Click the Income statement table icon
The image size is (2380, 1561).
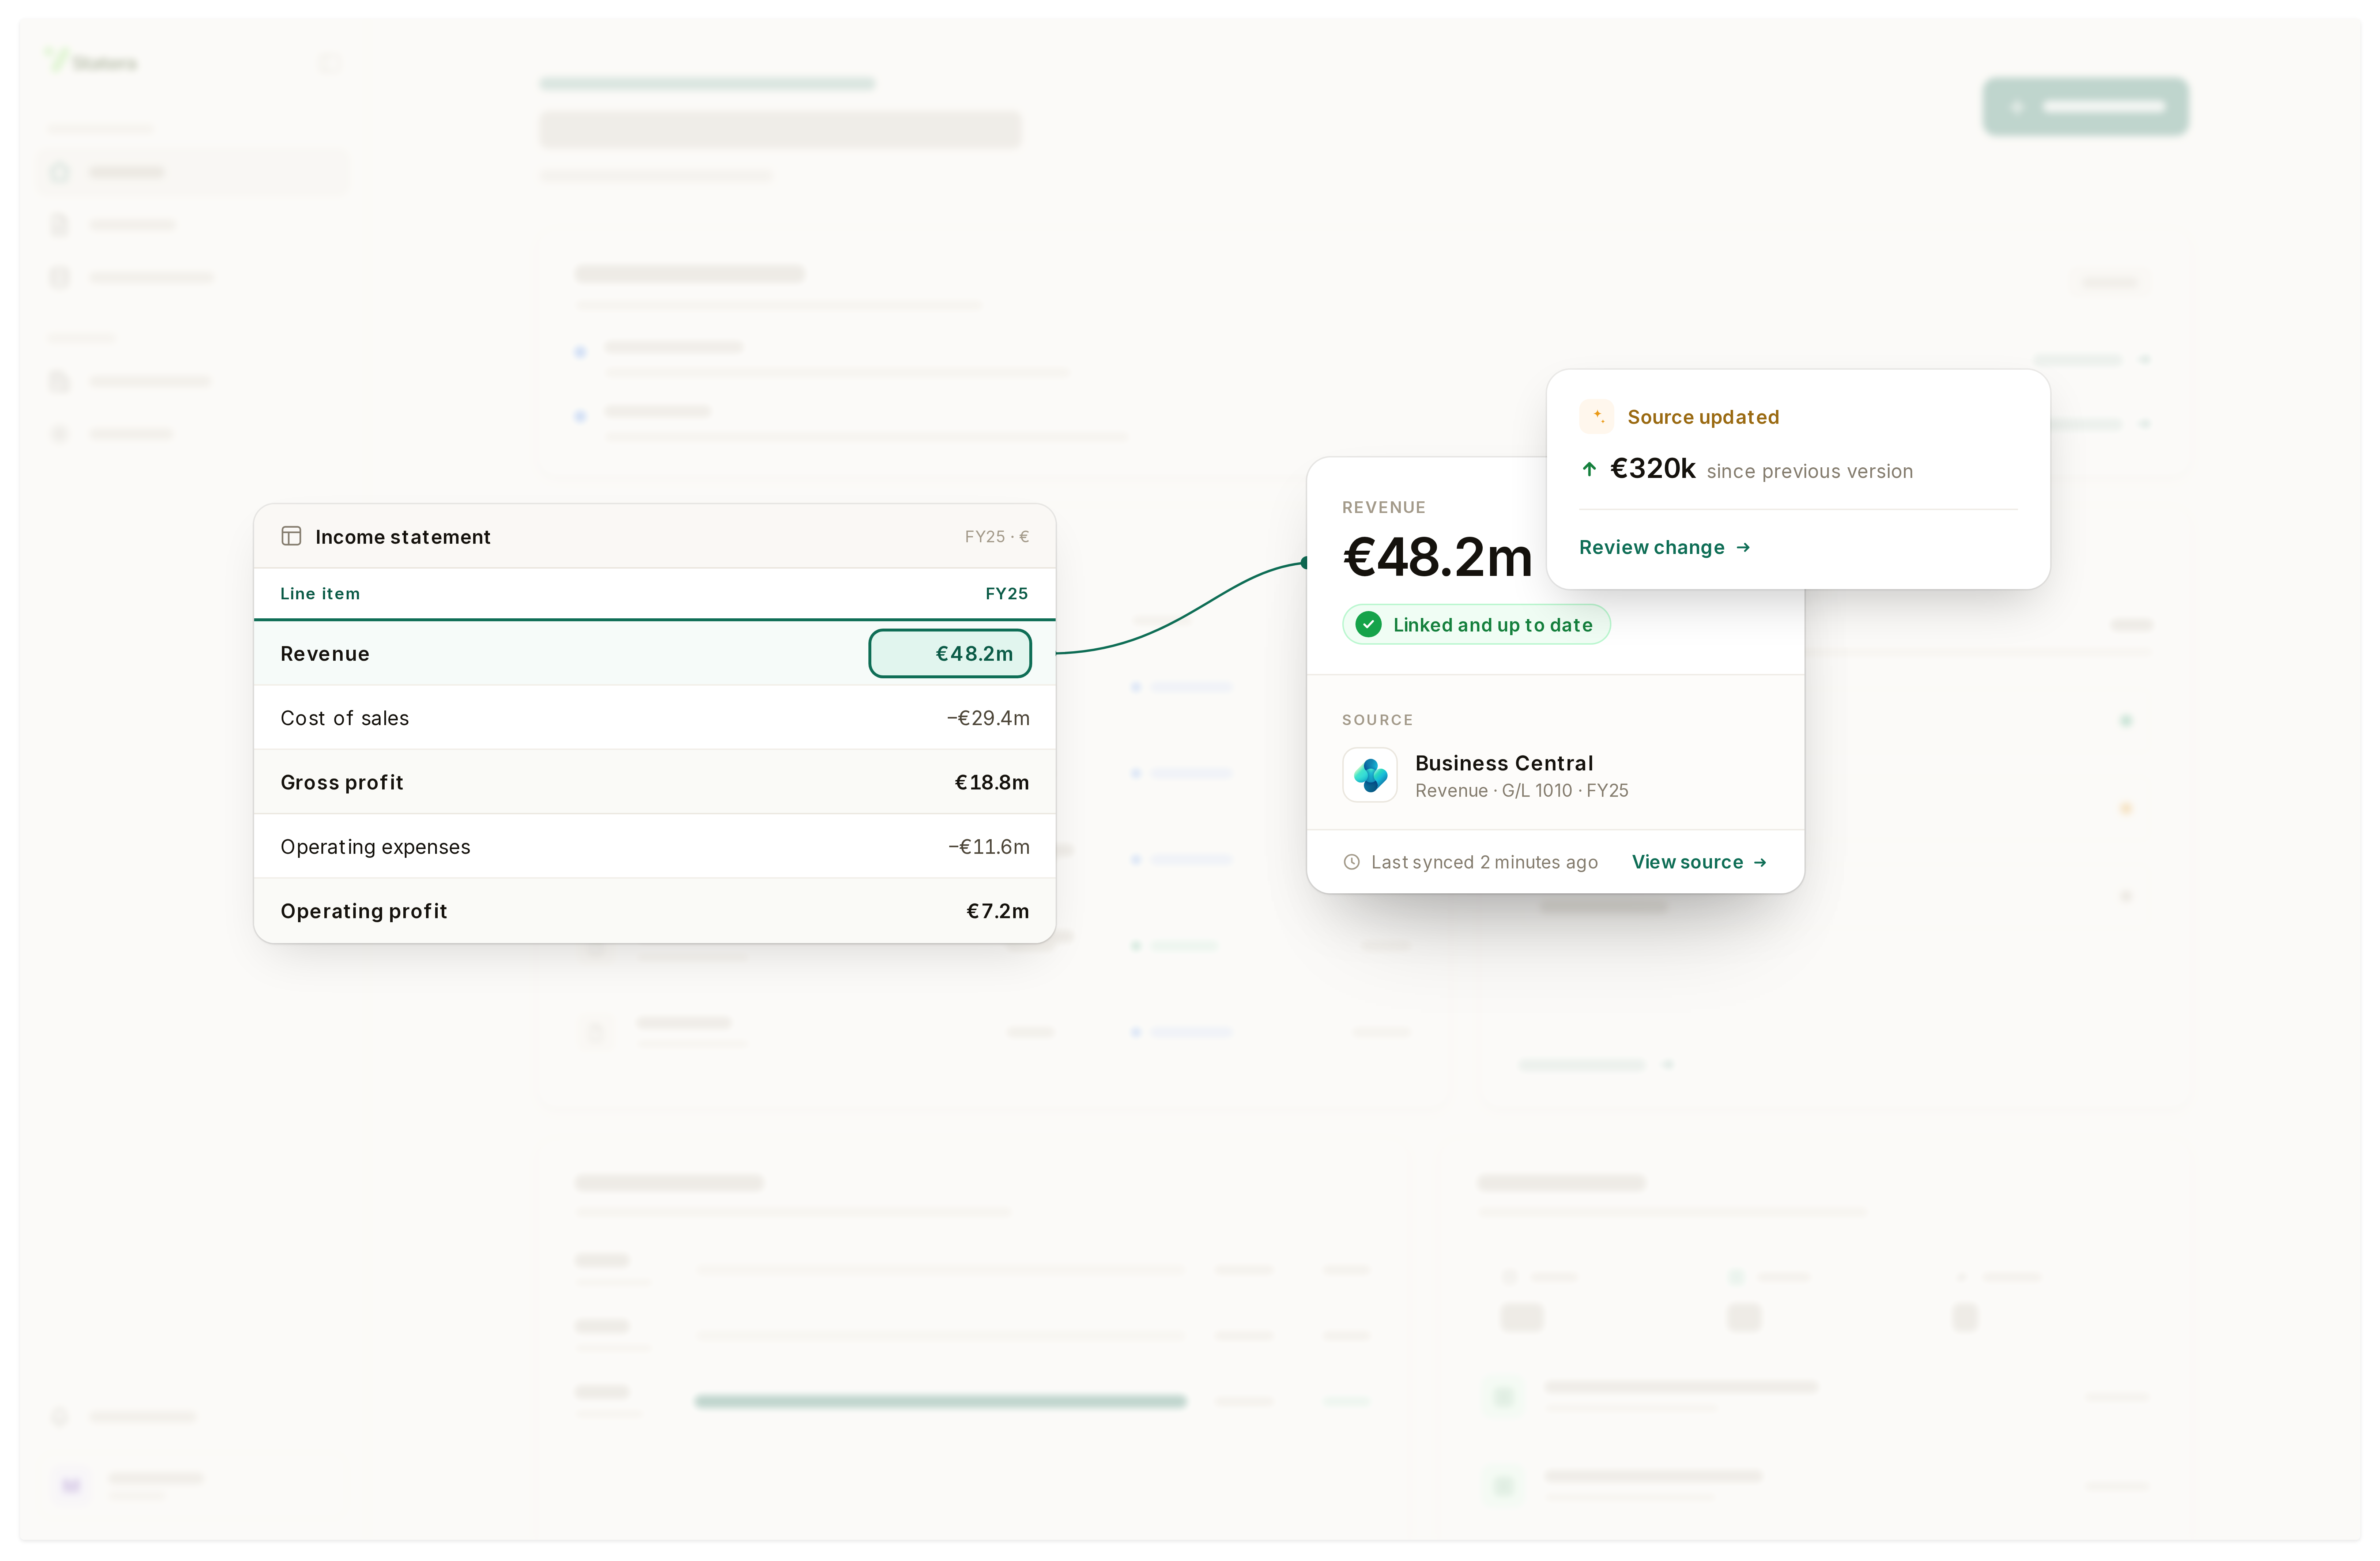pos(291,536)
